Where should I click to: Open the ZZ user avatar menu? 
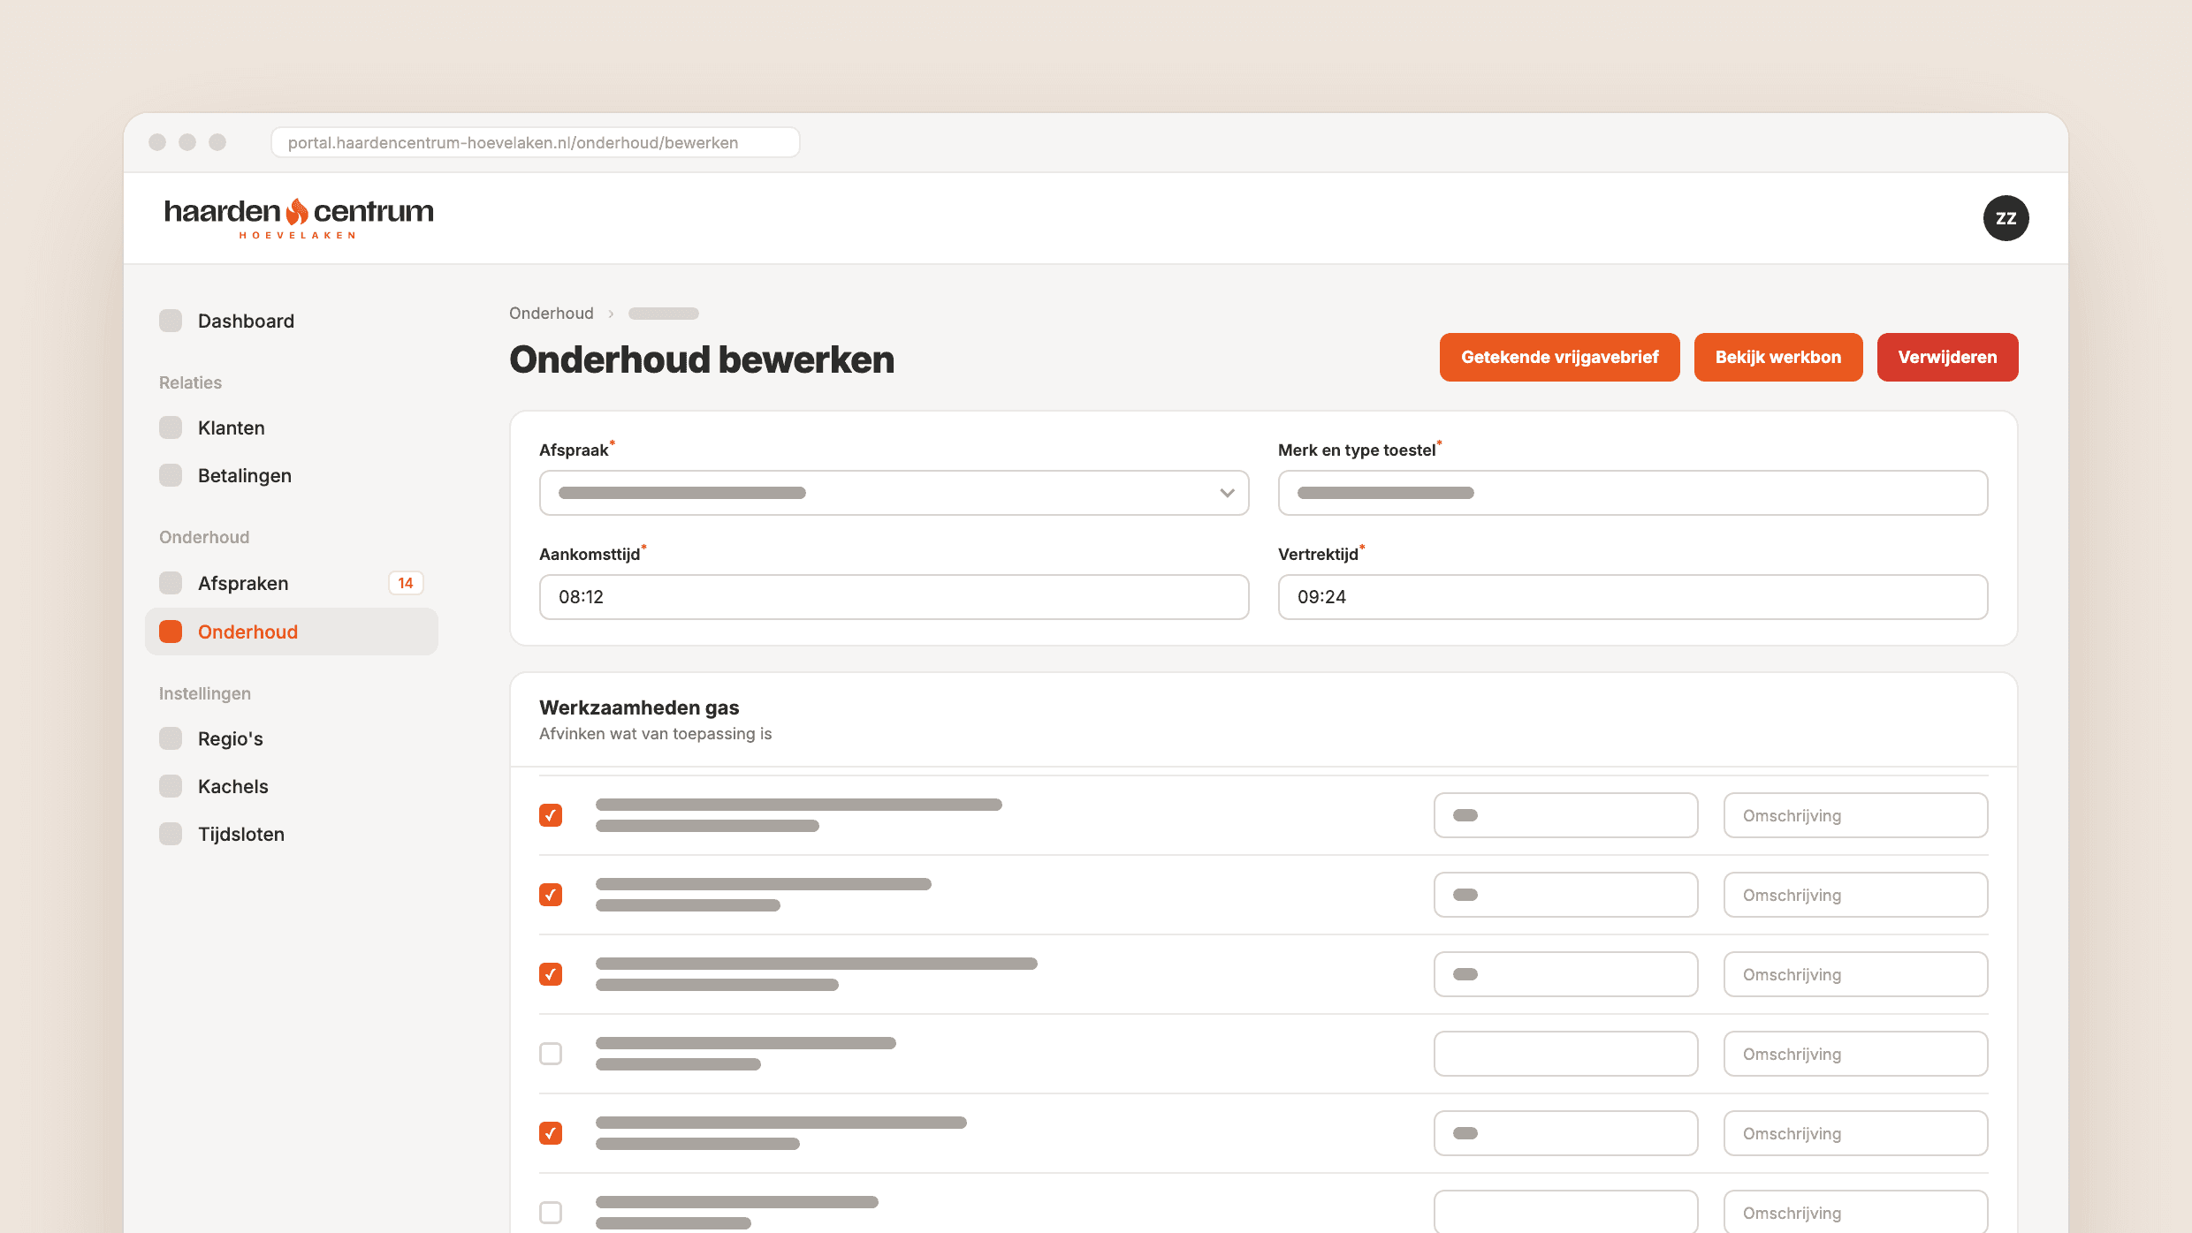pyautogui.click(x=2006, y=218)
